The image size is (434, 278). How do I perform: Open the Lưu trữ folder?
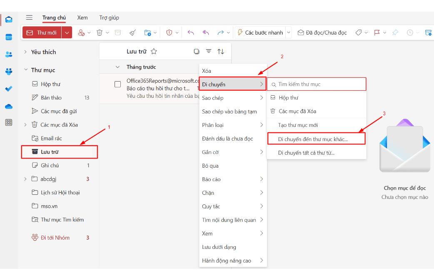(x=60, y=152)
